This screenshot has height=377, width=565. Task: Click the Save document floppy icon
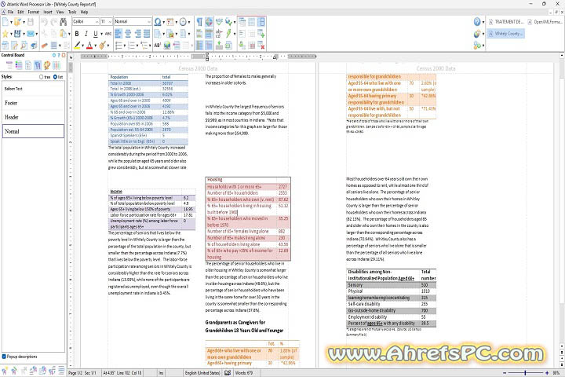(x=31, y=22)
